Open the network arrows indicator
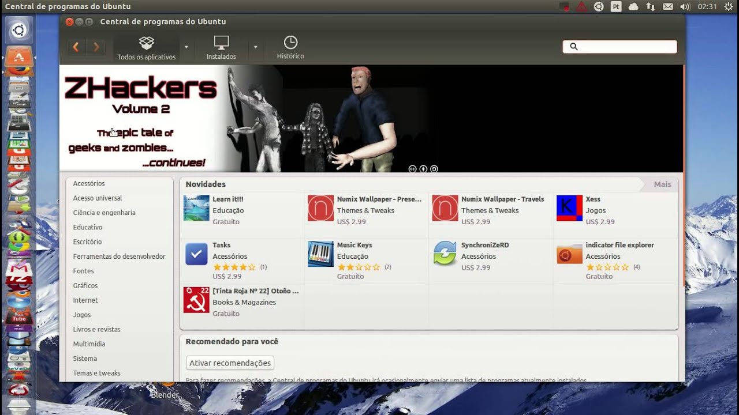The width and height of the screenshot is (739, 415). click(x=651, y=7)
